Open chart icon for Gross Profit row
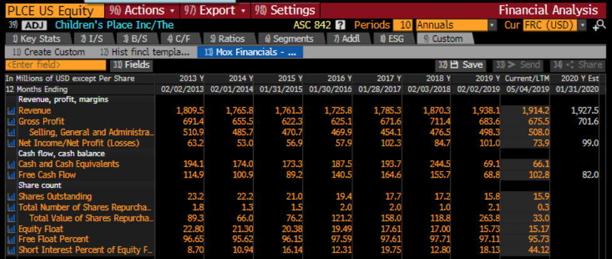The width and height of the screenshot is (612, 259). tap(11, 121)
